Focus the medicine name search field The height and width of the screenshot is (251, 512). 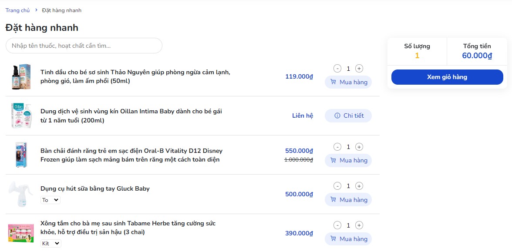[x=84, y=46]
